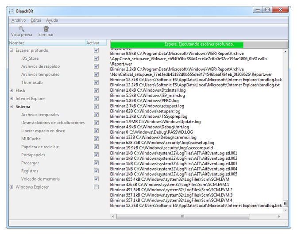Image resolution: width=301 pixels, height=236 pixels.
Task: Select the Portapapeles tree item
Action: coord(33,155)
